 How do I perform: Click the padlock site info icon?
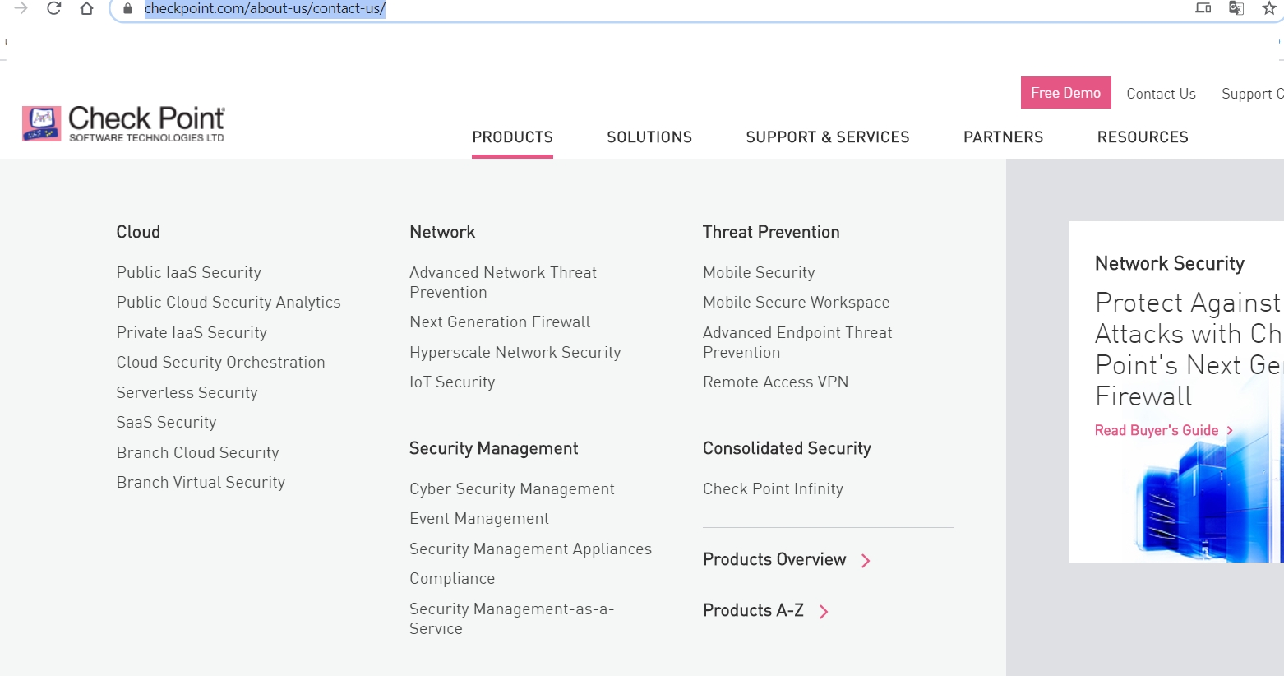tap(127, 9)
